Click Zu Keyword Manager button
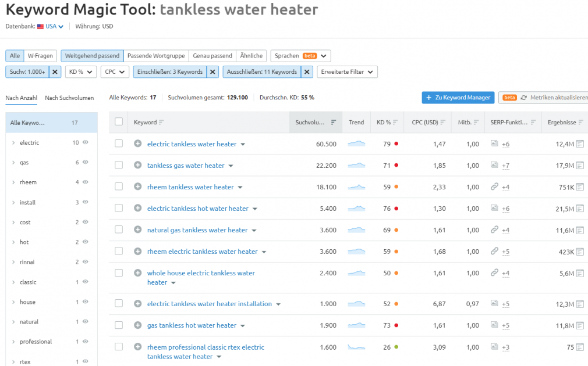Screen dimensions: 588x366 [x=458, y=98]
